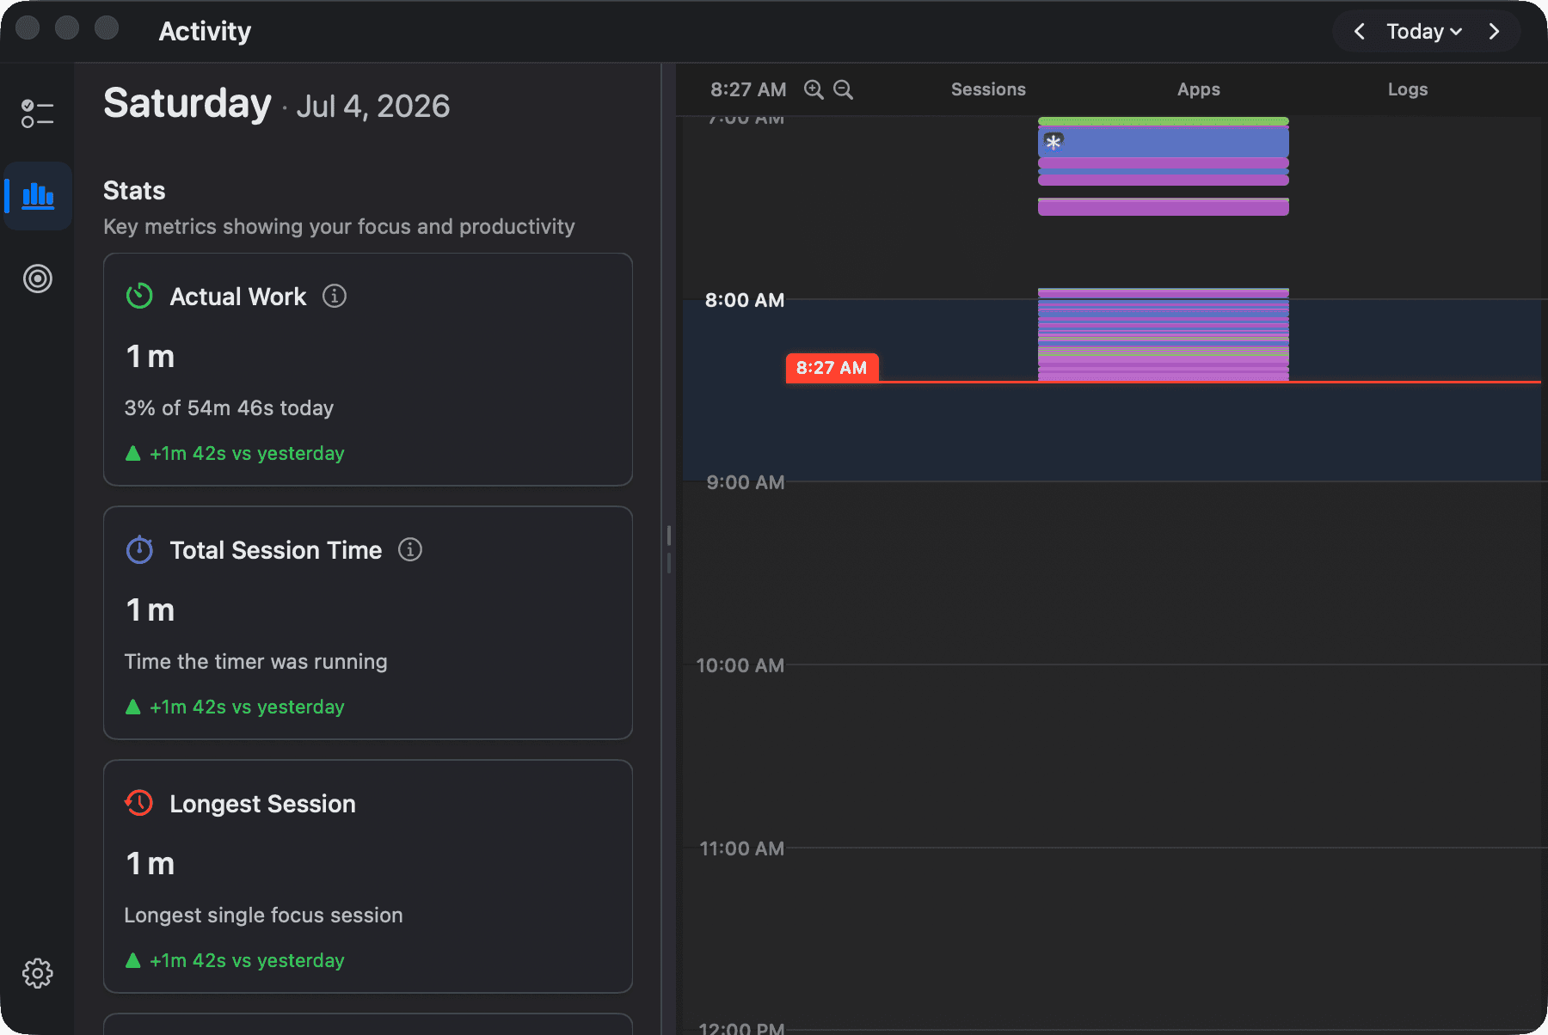Click the asterisk app icon in timeline
This screenshot has width=1548, height=1035.
click(1053, 142)
